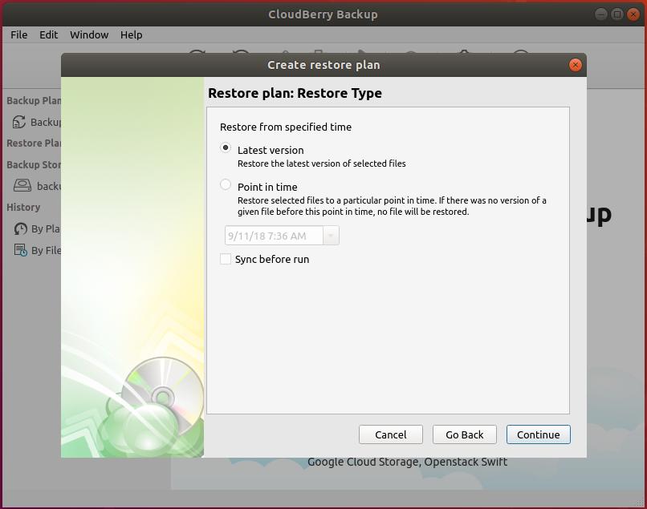Select the By File history entry

[47, 250]
